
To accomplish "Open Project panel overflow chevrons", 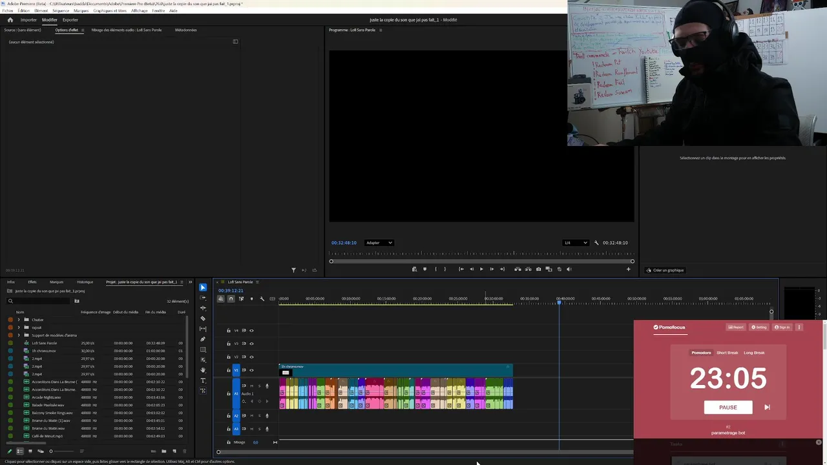I will (x=190, y=282).
